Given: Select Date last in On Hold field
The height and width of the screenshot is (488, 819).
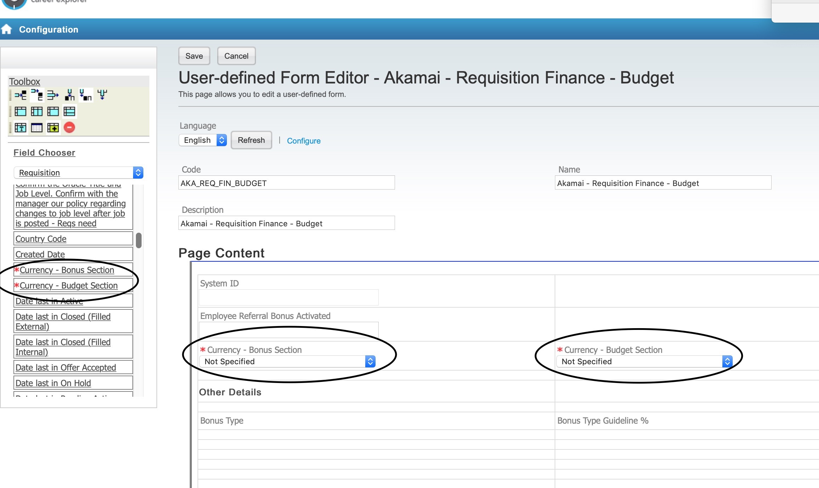Looking at the screenshot, I should click(x=73, y=383).
